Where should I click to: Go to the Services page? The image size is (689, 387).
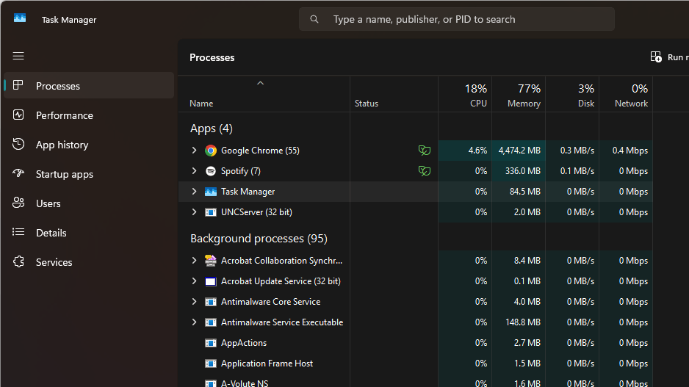(54, 262)
